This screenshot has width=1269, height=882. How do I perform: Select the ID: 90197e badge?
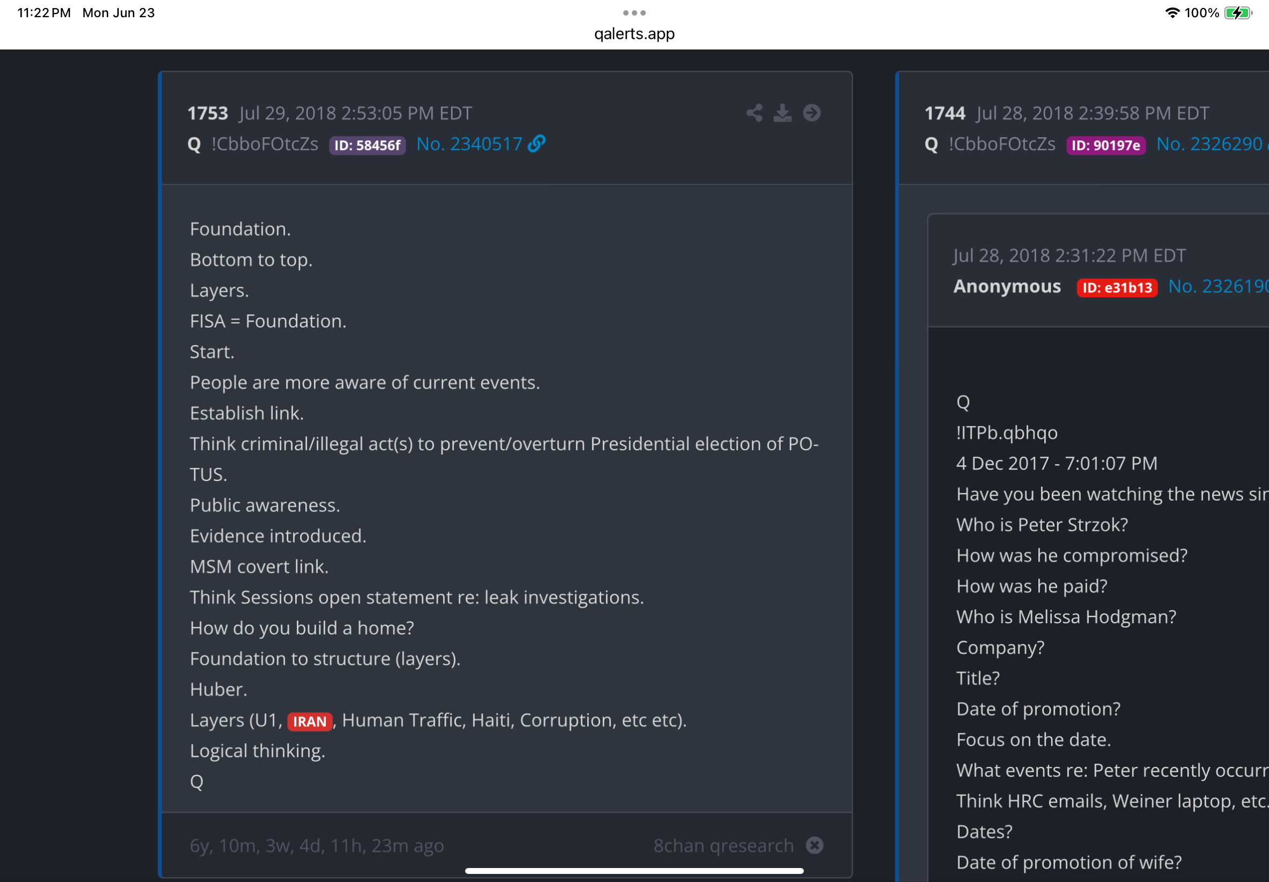tap(1106, 145)
